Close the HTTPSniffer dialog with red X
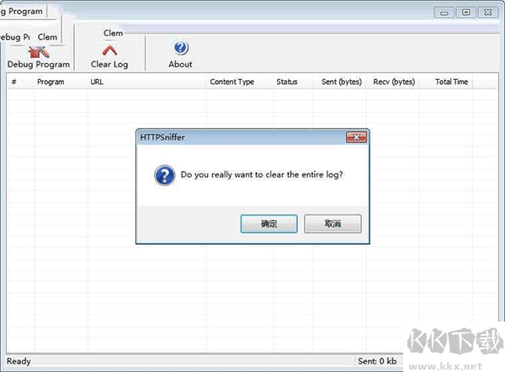Screen dimensions: 505x372 [356, 137]
